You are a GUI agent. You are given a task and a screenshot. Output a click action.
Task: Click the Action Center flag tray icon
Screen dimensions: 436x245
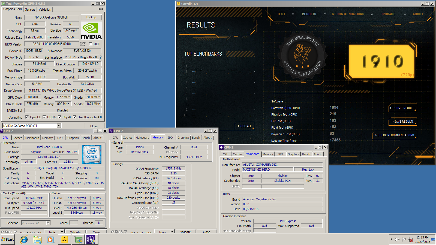pos(404,240)
